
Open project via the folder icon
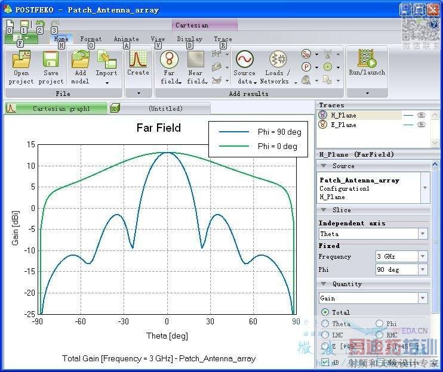(21, 59)
